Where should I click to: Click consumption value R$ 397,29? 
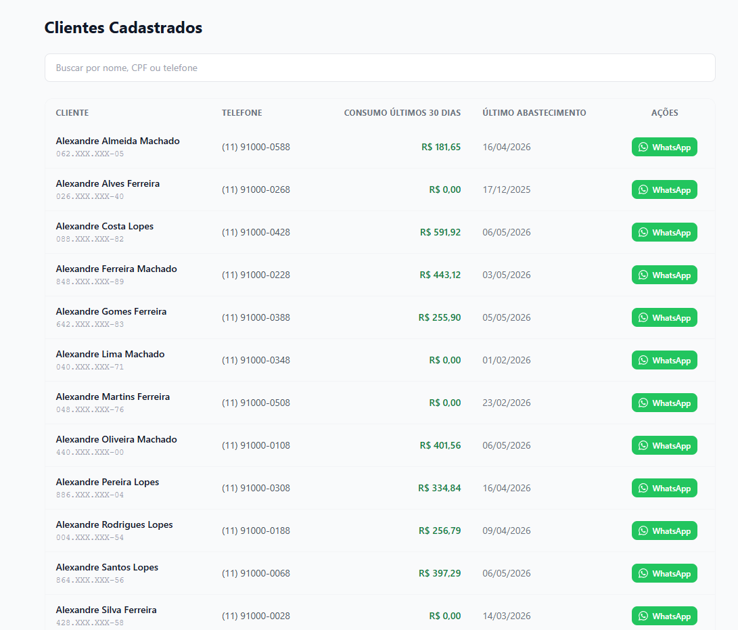(x=440, y=573)
